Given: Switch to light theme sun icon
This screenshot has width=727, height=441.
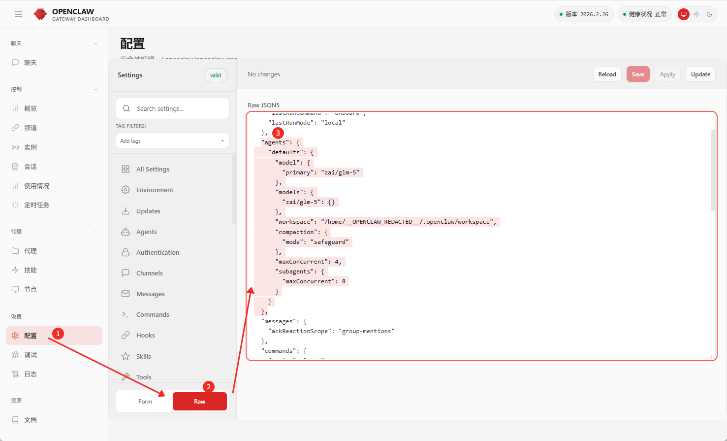Looking at the screenshot, I should 696,14.
